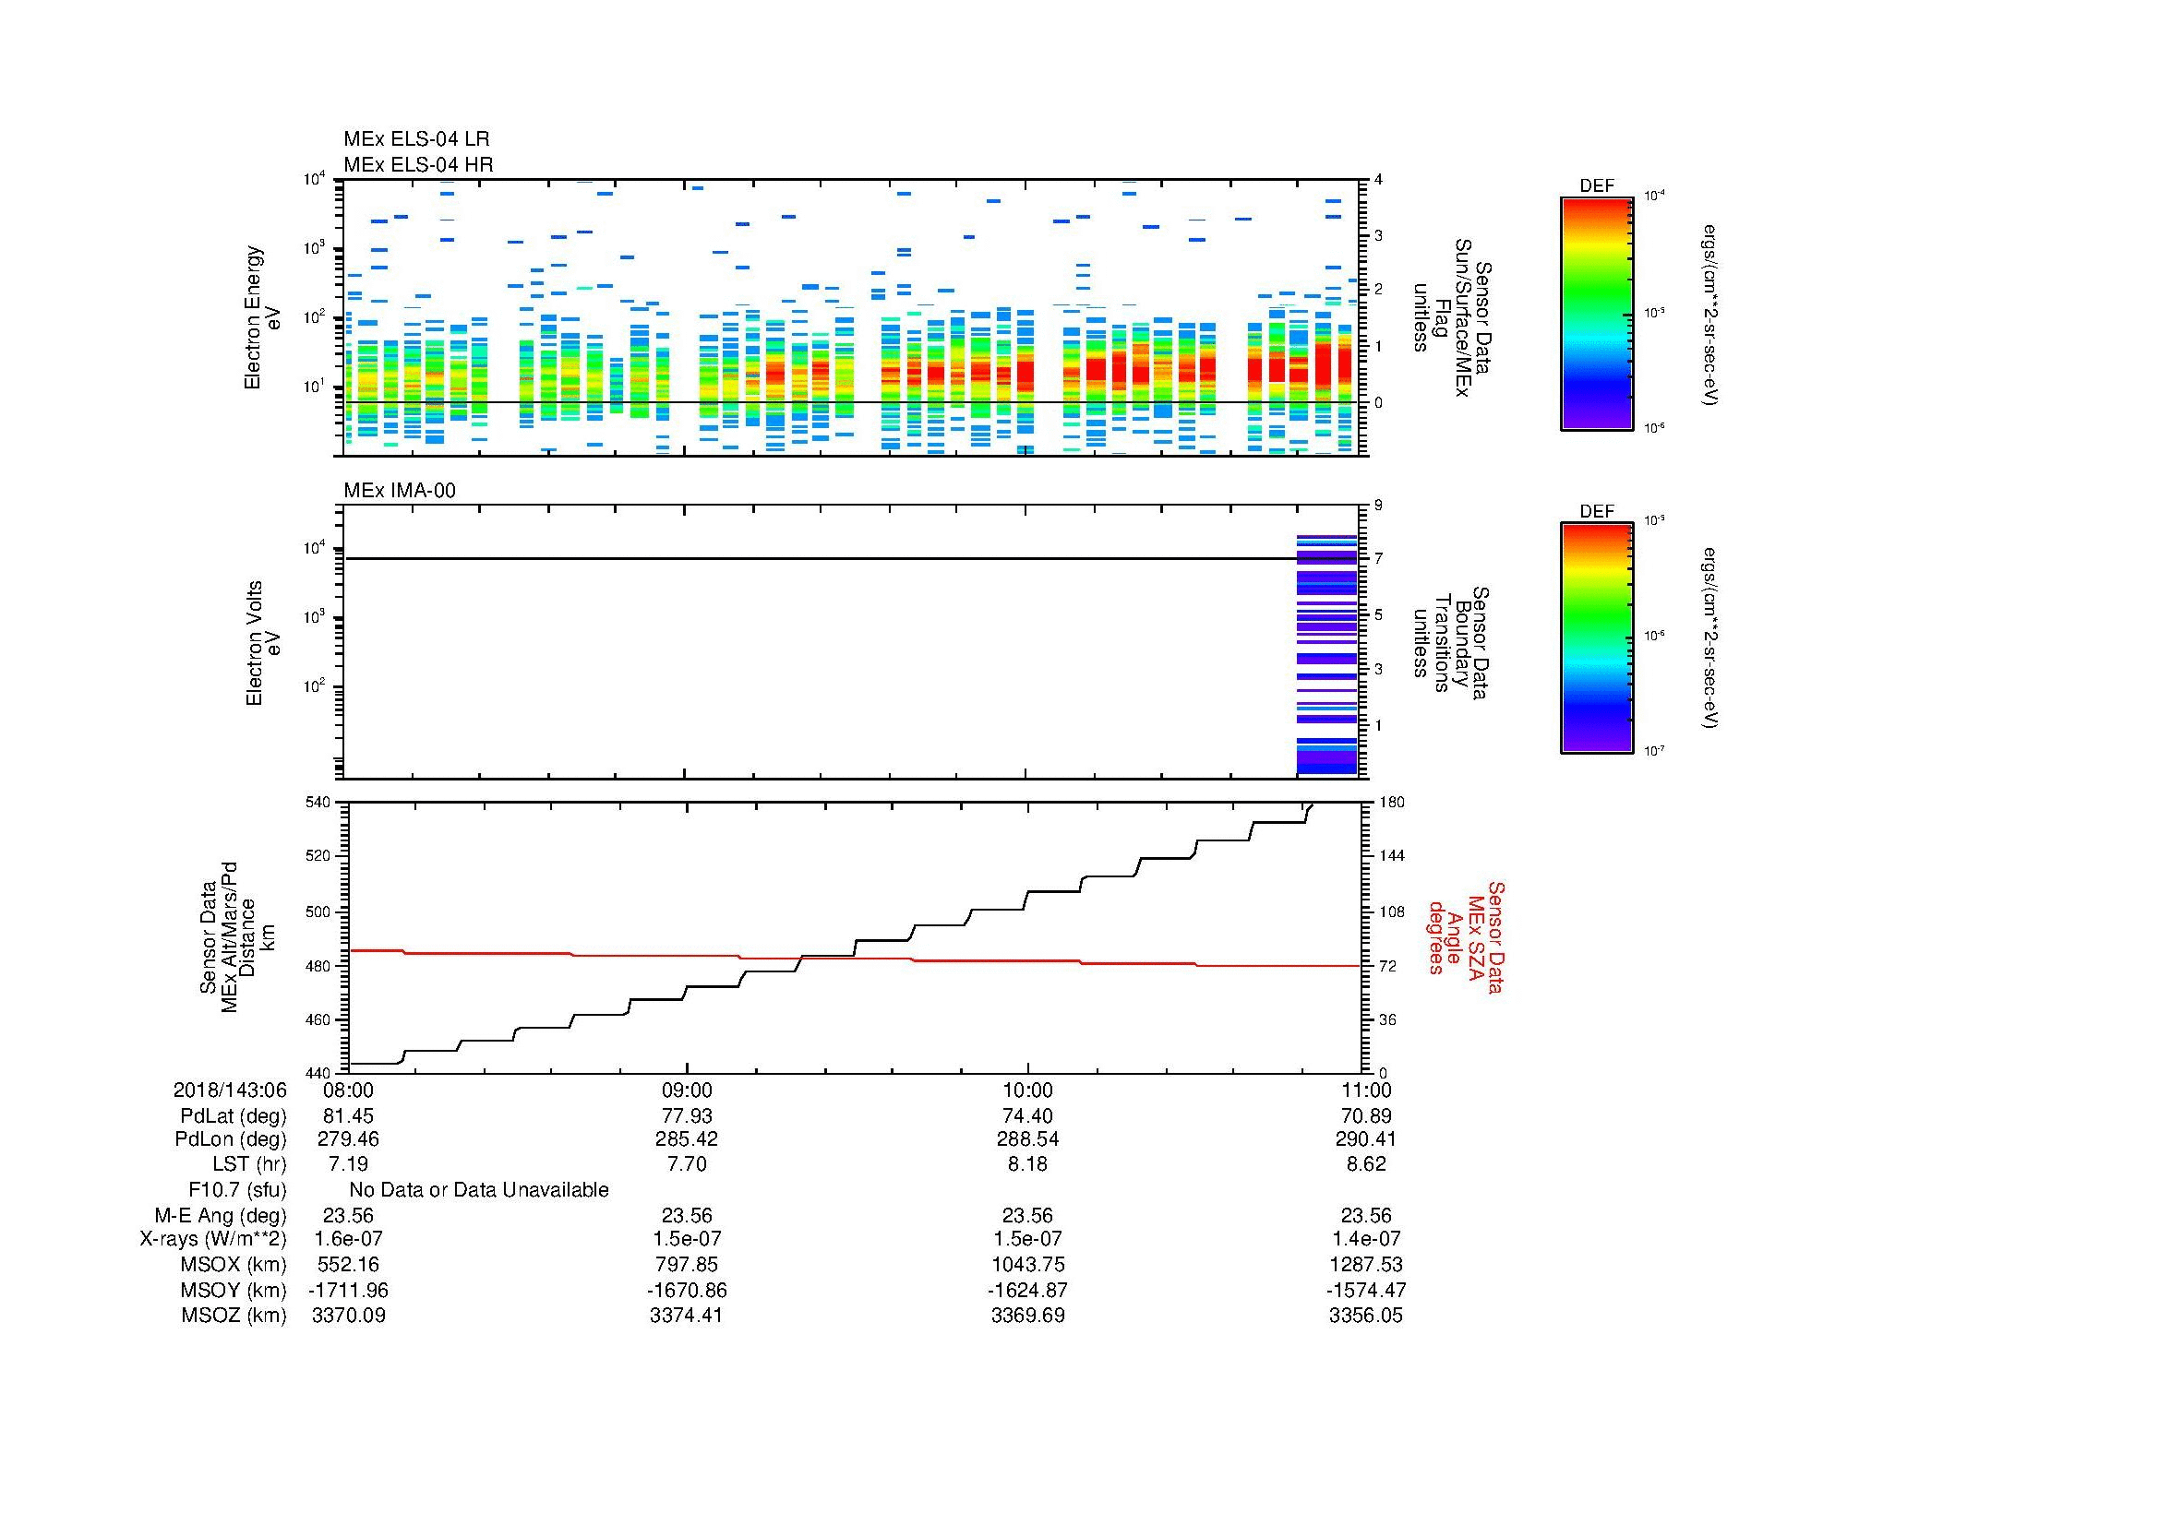The height and width of the screenshot is (1525, 2159).
Task: Select the lower DEF color bar
Action: point(1597,638)
